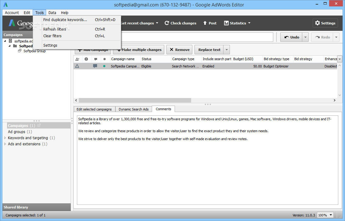Click the Remove button
The image size is (345, 221).
tap(180, 50)
